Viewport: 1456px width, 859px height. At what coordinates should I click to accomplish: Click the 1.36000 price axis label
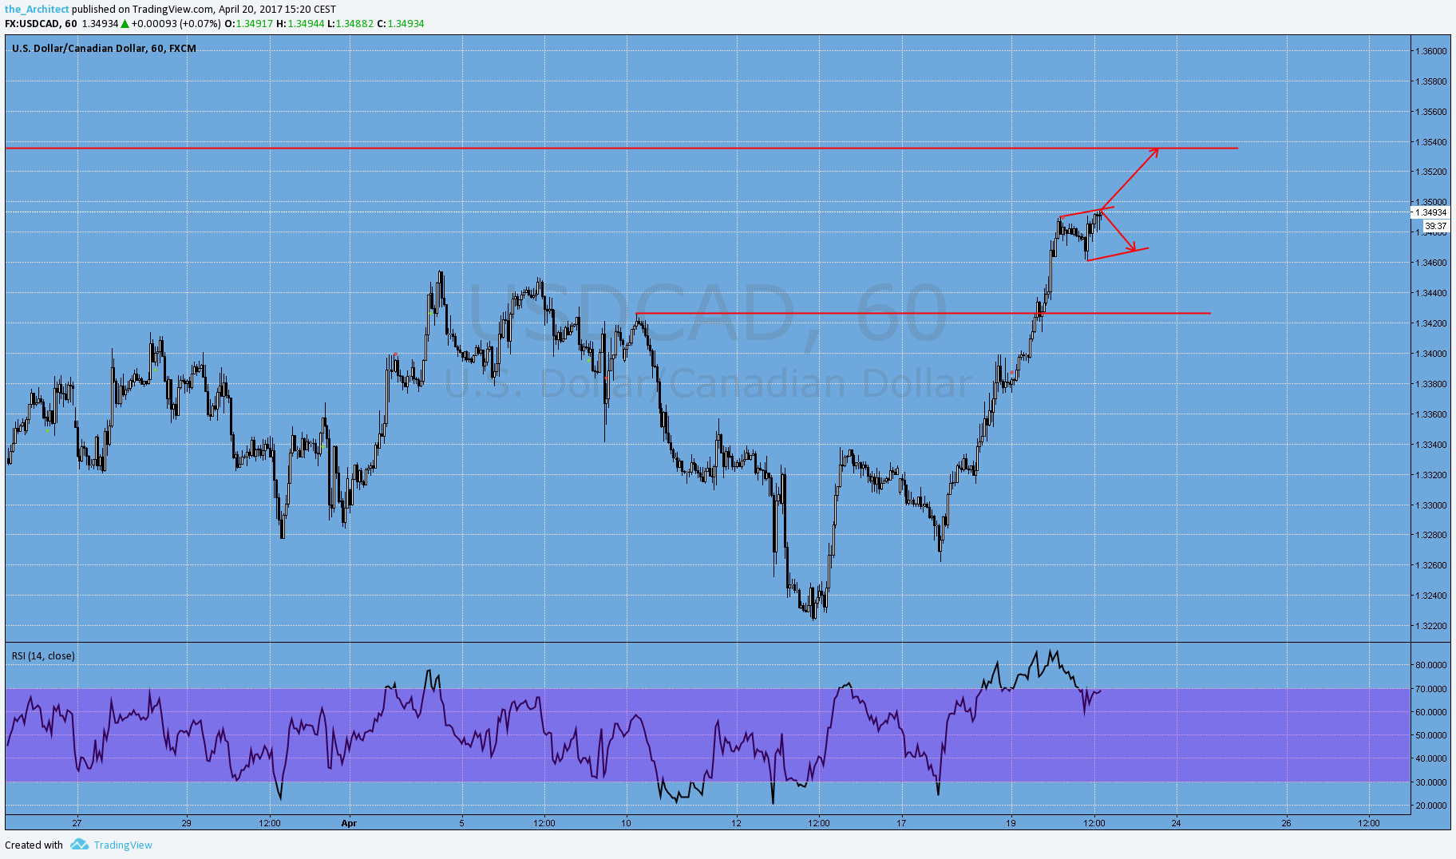tap(1430, 51)
